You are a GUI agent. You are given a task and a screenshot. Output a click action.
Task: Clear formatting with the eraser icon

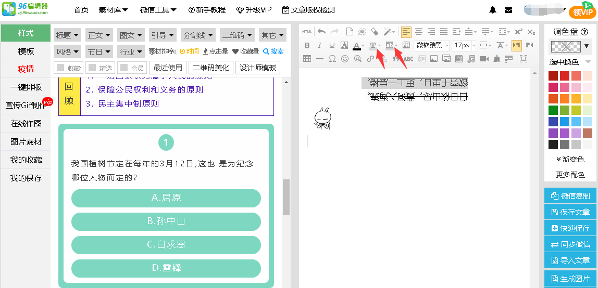375,32
